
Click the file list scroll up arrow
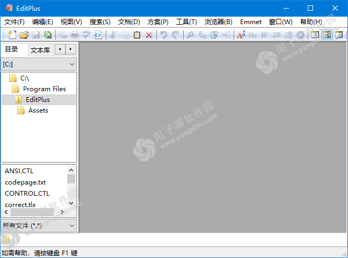coord(71,170)
